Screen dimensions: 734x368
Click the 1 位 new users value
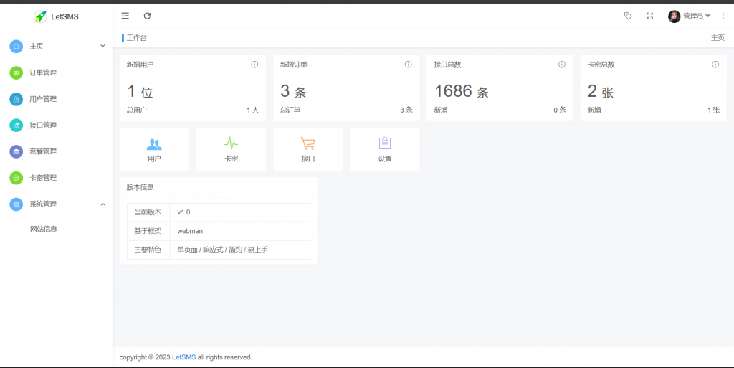[x=140, y=91]
